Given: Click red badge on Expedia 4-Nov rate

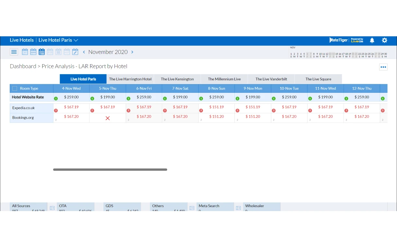Looking at the screenshot, I should tap(56, 111).
